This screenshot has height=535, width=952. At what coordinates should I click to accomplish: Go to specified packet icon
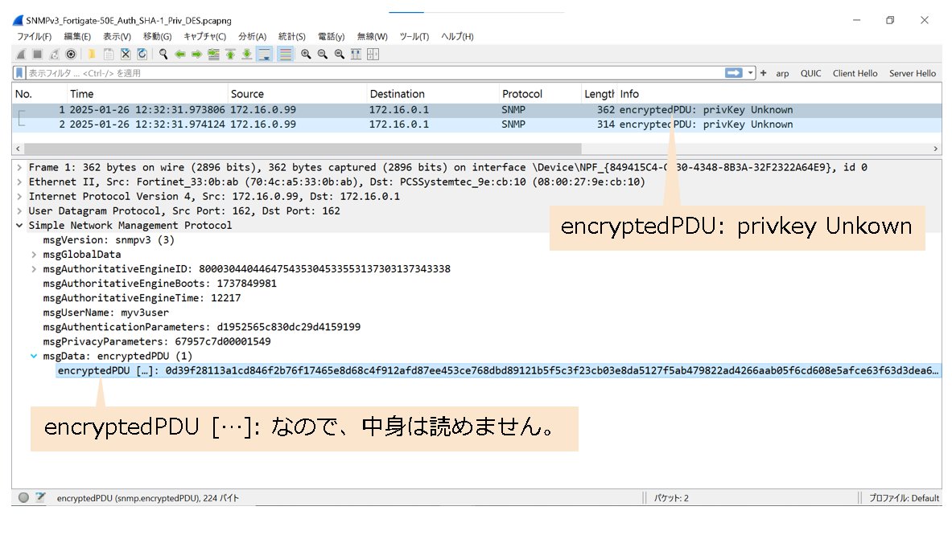pos(214,55)
